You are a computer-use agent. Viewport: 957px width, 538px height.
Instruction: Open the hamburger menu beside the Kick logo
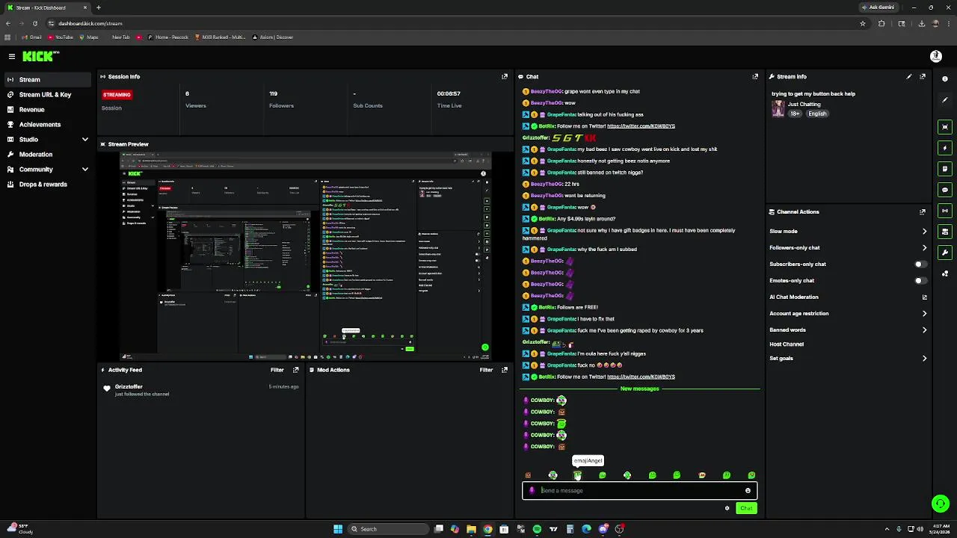pos(11,56)
